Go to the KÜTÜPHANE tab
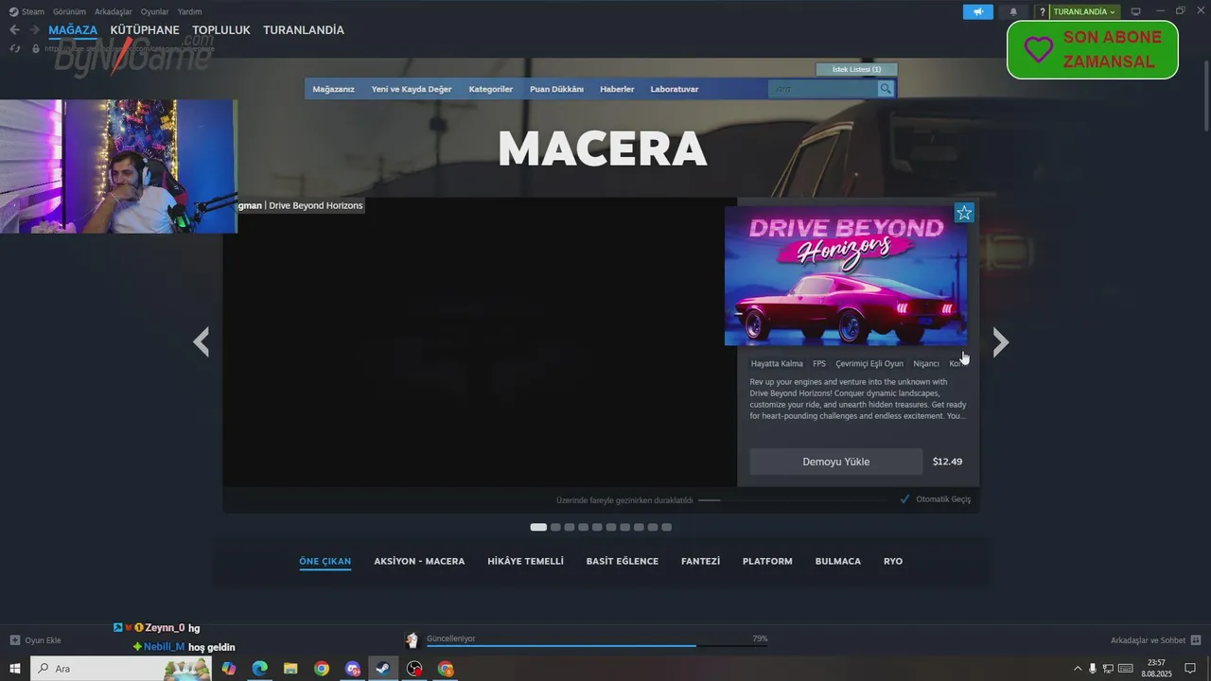The image size is (1211, 681). tap(145, 30)
